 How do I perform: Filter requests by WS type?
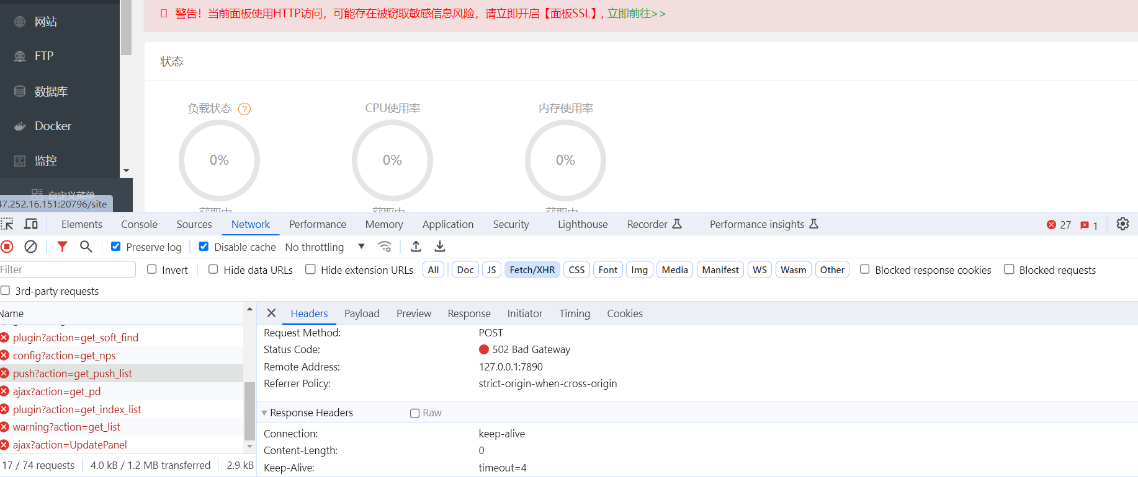(759, 269)
